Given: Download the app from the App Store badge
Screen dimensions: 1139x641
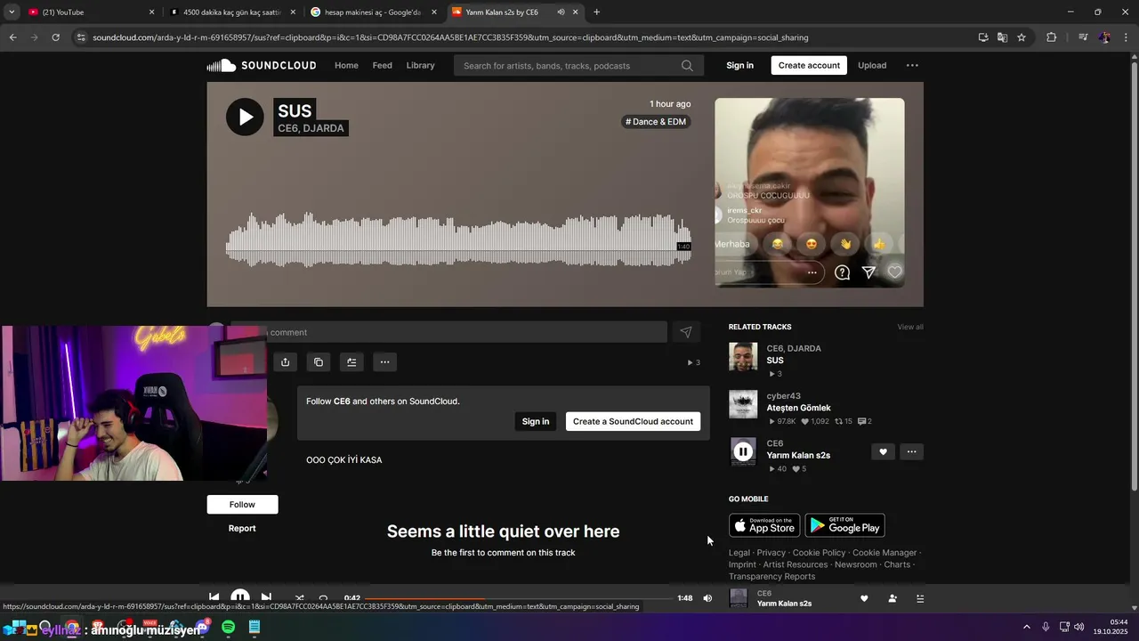Looking at the screenshot, I should pos(764,525).
